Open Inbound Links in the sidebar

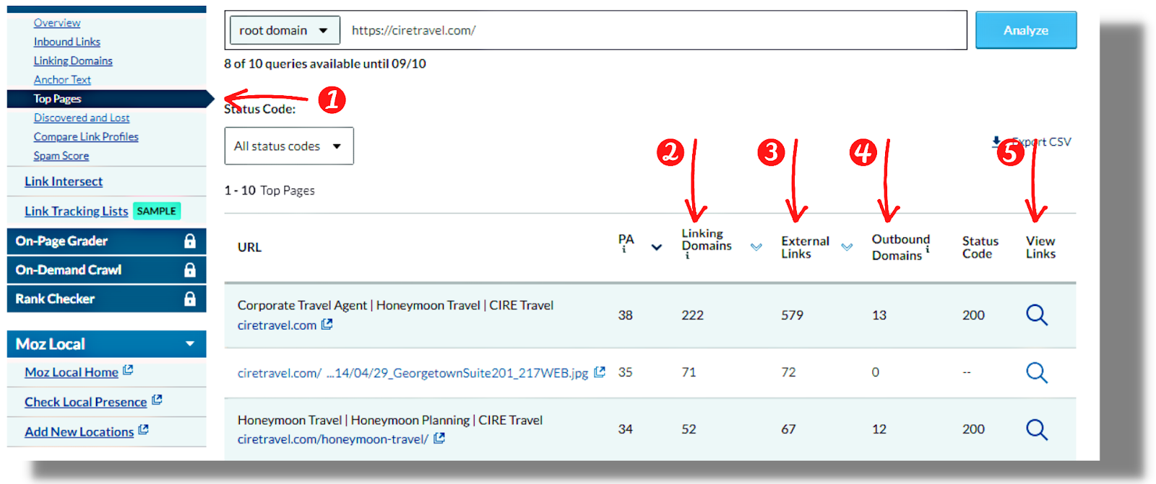[67, 42]
